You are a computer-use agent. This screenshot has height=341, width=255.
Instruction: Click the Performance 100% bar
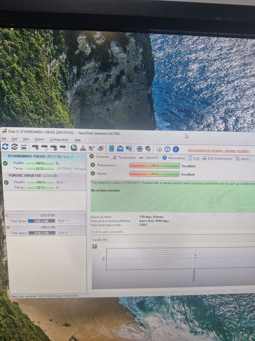point(154,166)
